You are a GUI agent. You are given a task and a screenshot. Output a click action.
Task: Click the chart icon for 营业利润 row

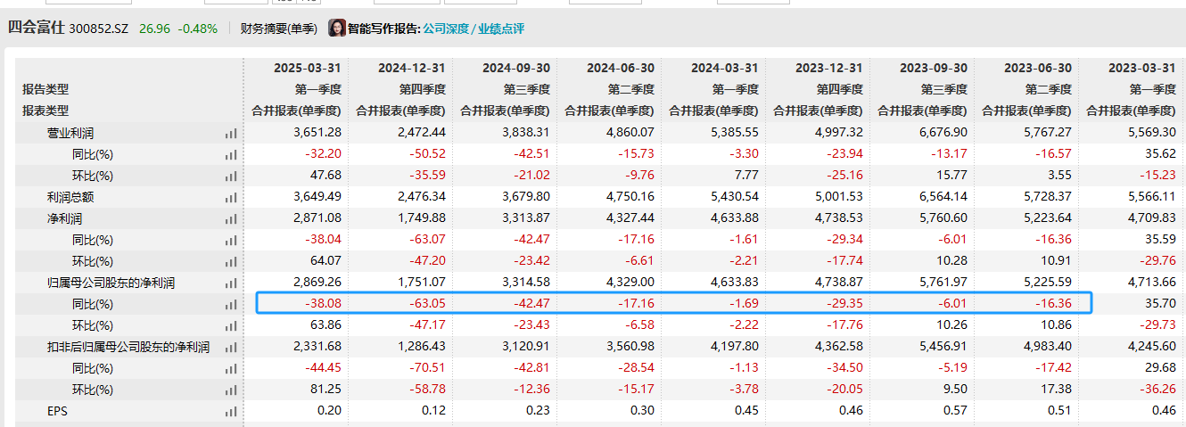(231, 133)
